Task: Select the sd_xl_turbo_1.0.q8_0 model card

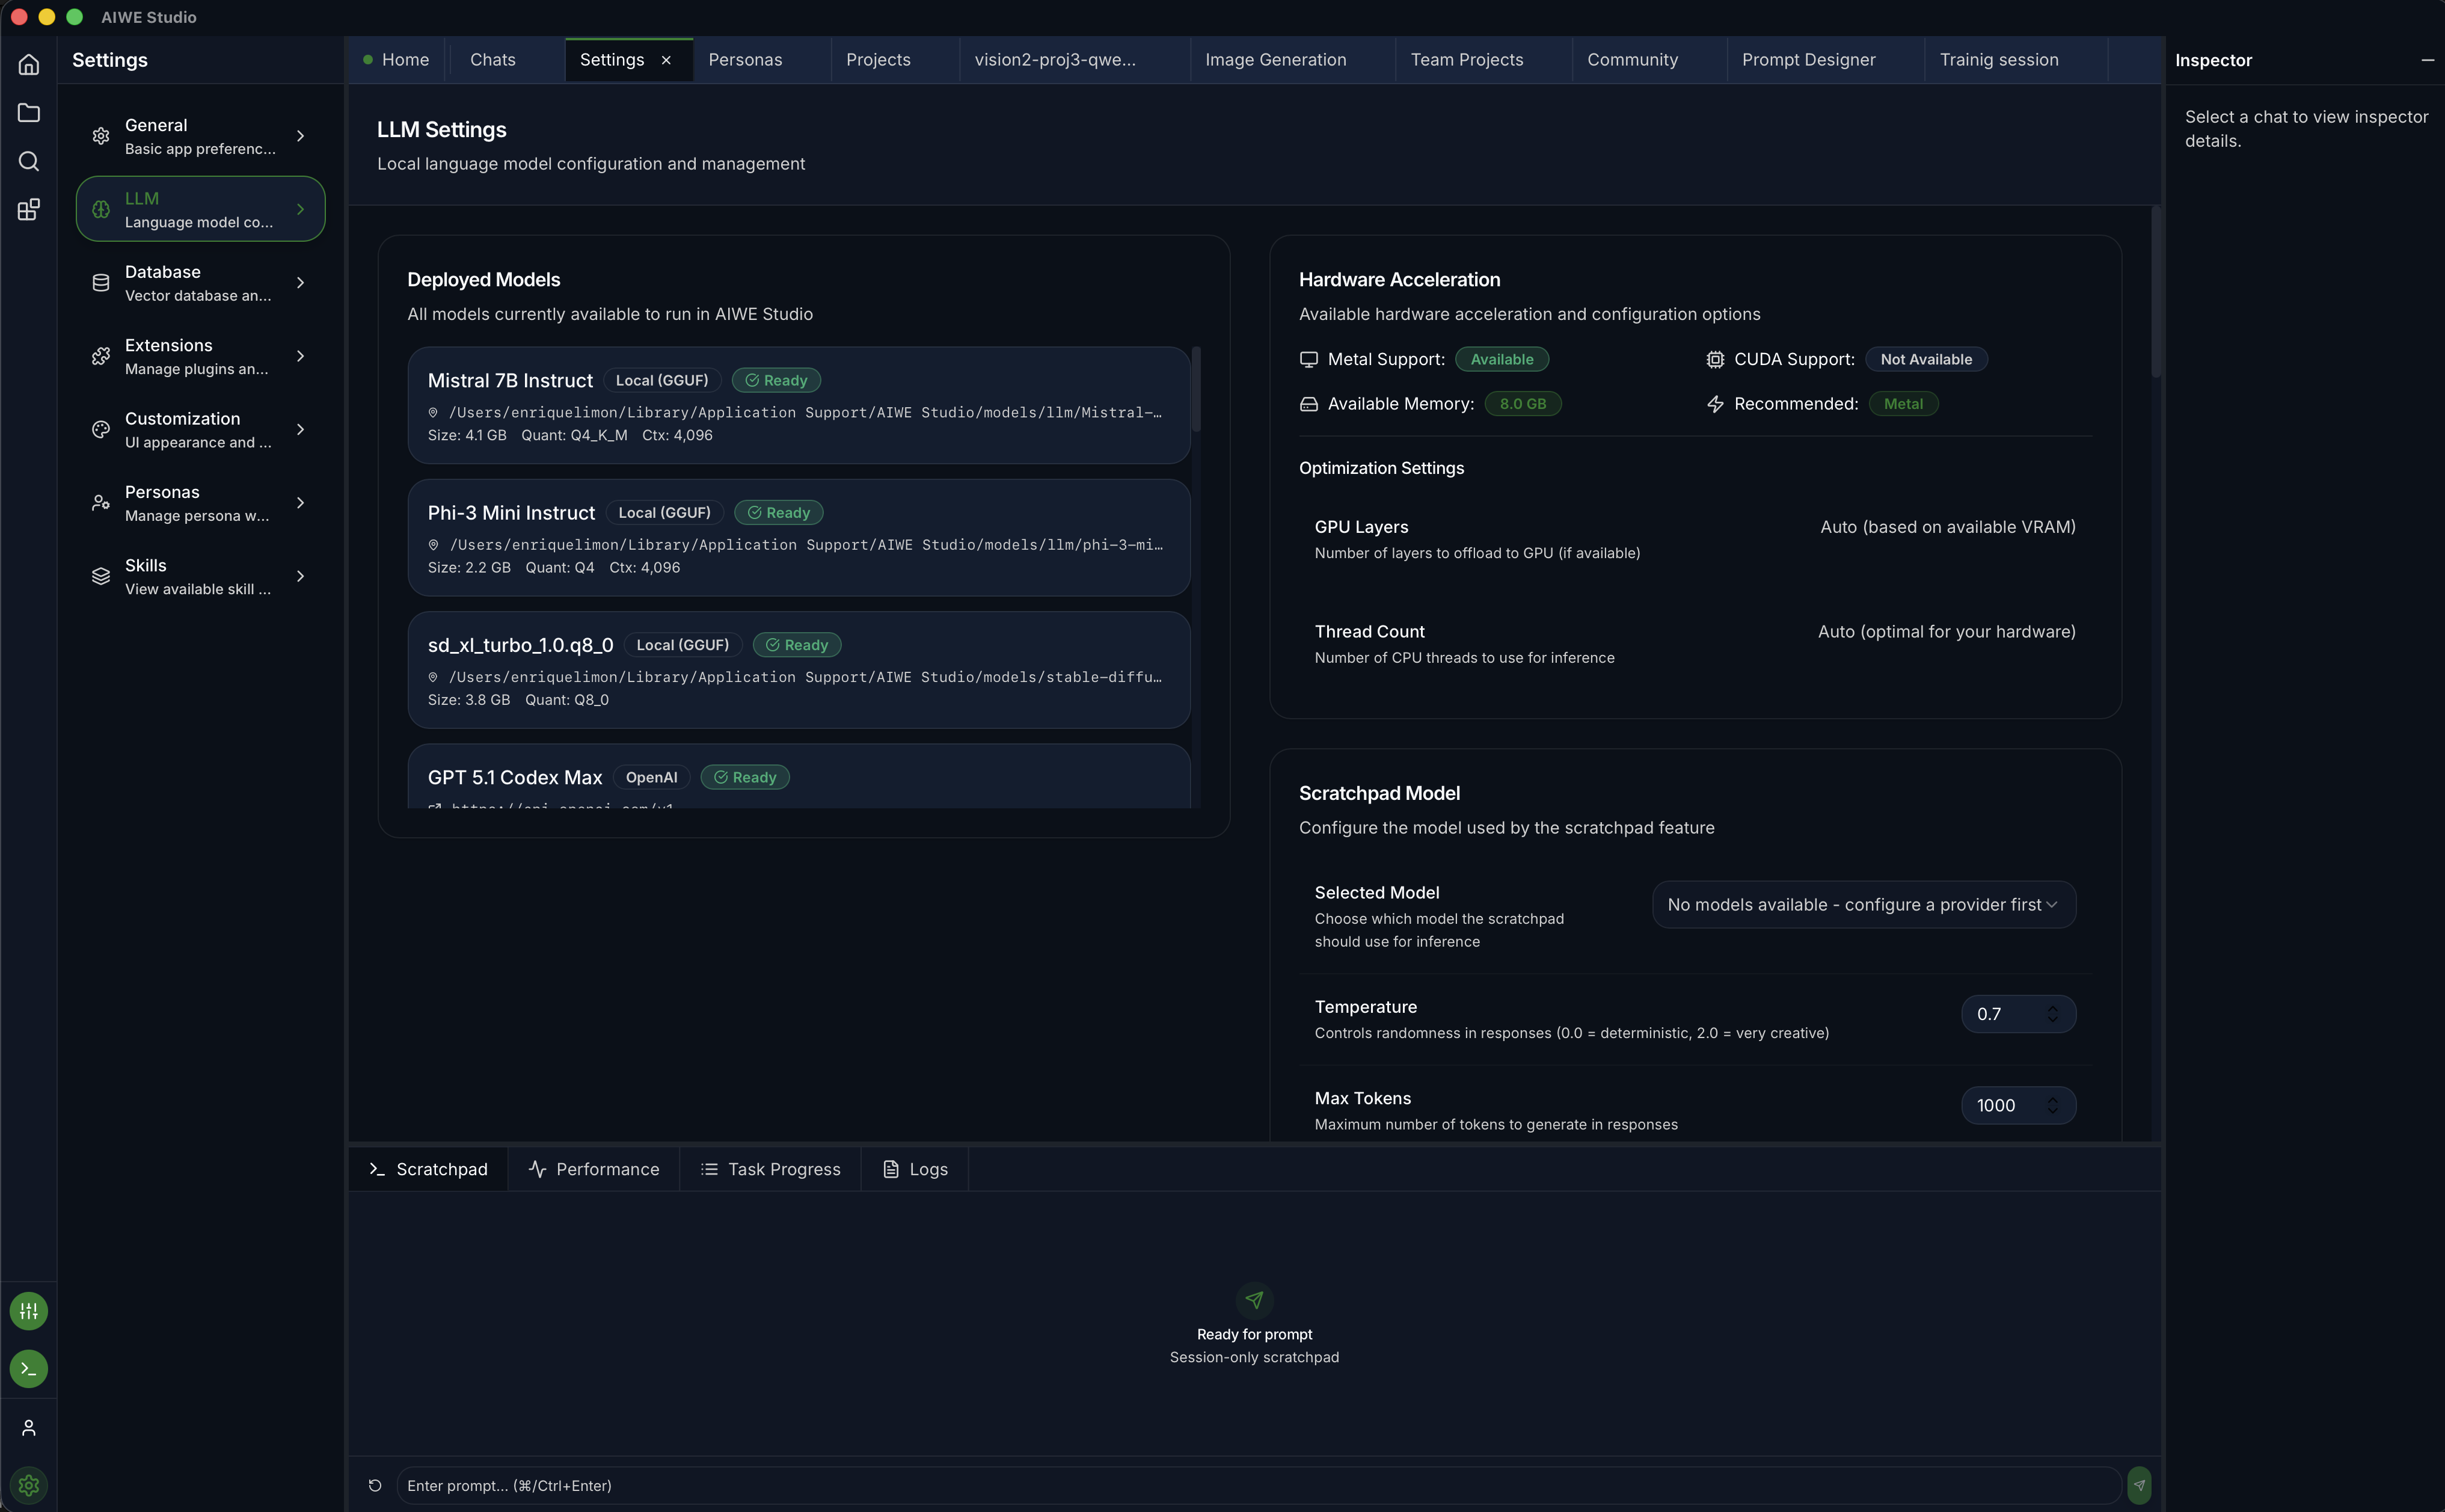Action: click(x=799, y=670)
